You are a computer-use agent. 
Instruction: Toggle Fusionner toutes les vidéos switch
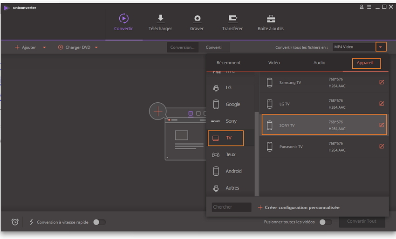[326, 222]
